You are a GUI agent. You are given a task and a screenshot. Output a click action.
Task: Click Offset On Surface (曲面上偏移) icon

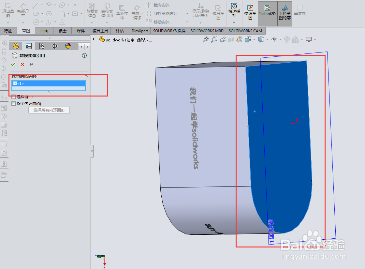click(x=137, y=8)
